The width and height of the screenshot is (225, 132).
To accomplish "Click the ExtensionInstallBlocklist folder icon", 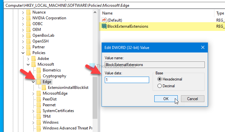I will (x=44, y=88).
